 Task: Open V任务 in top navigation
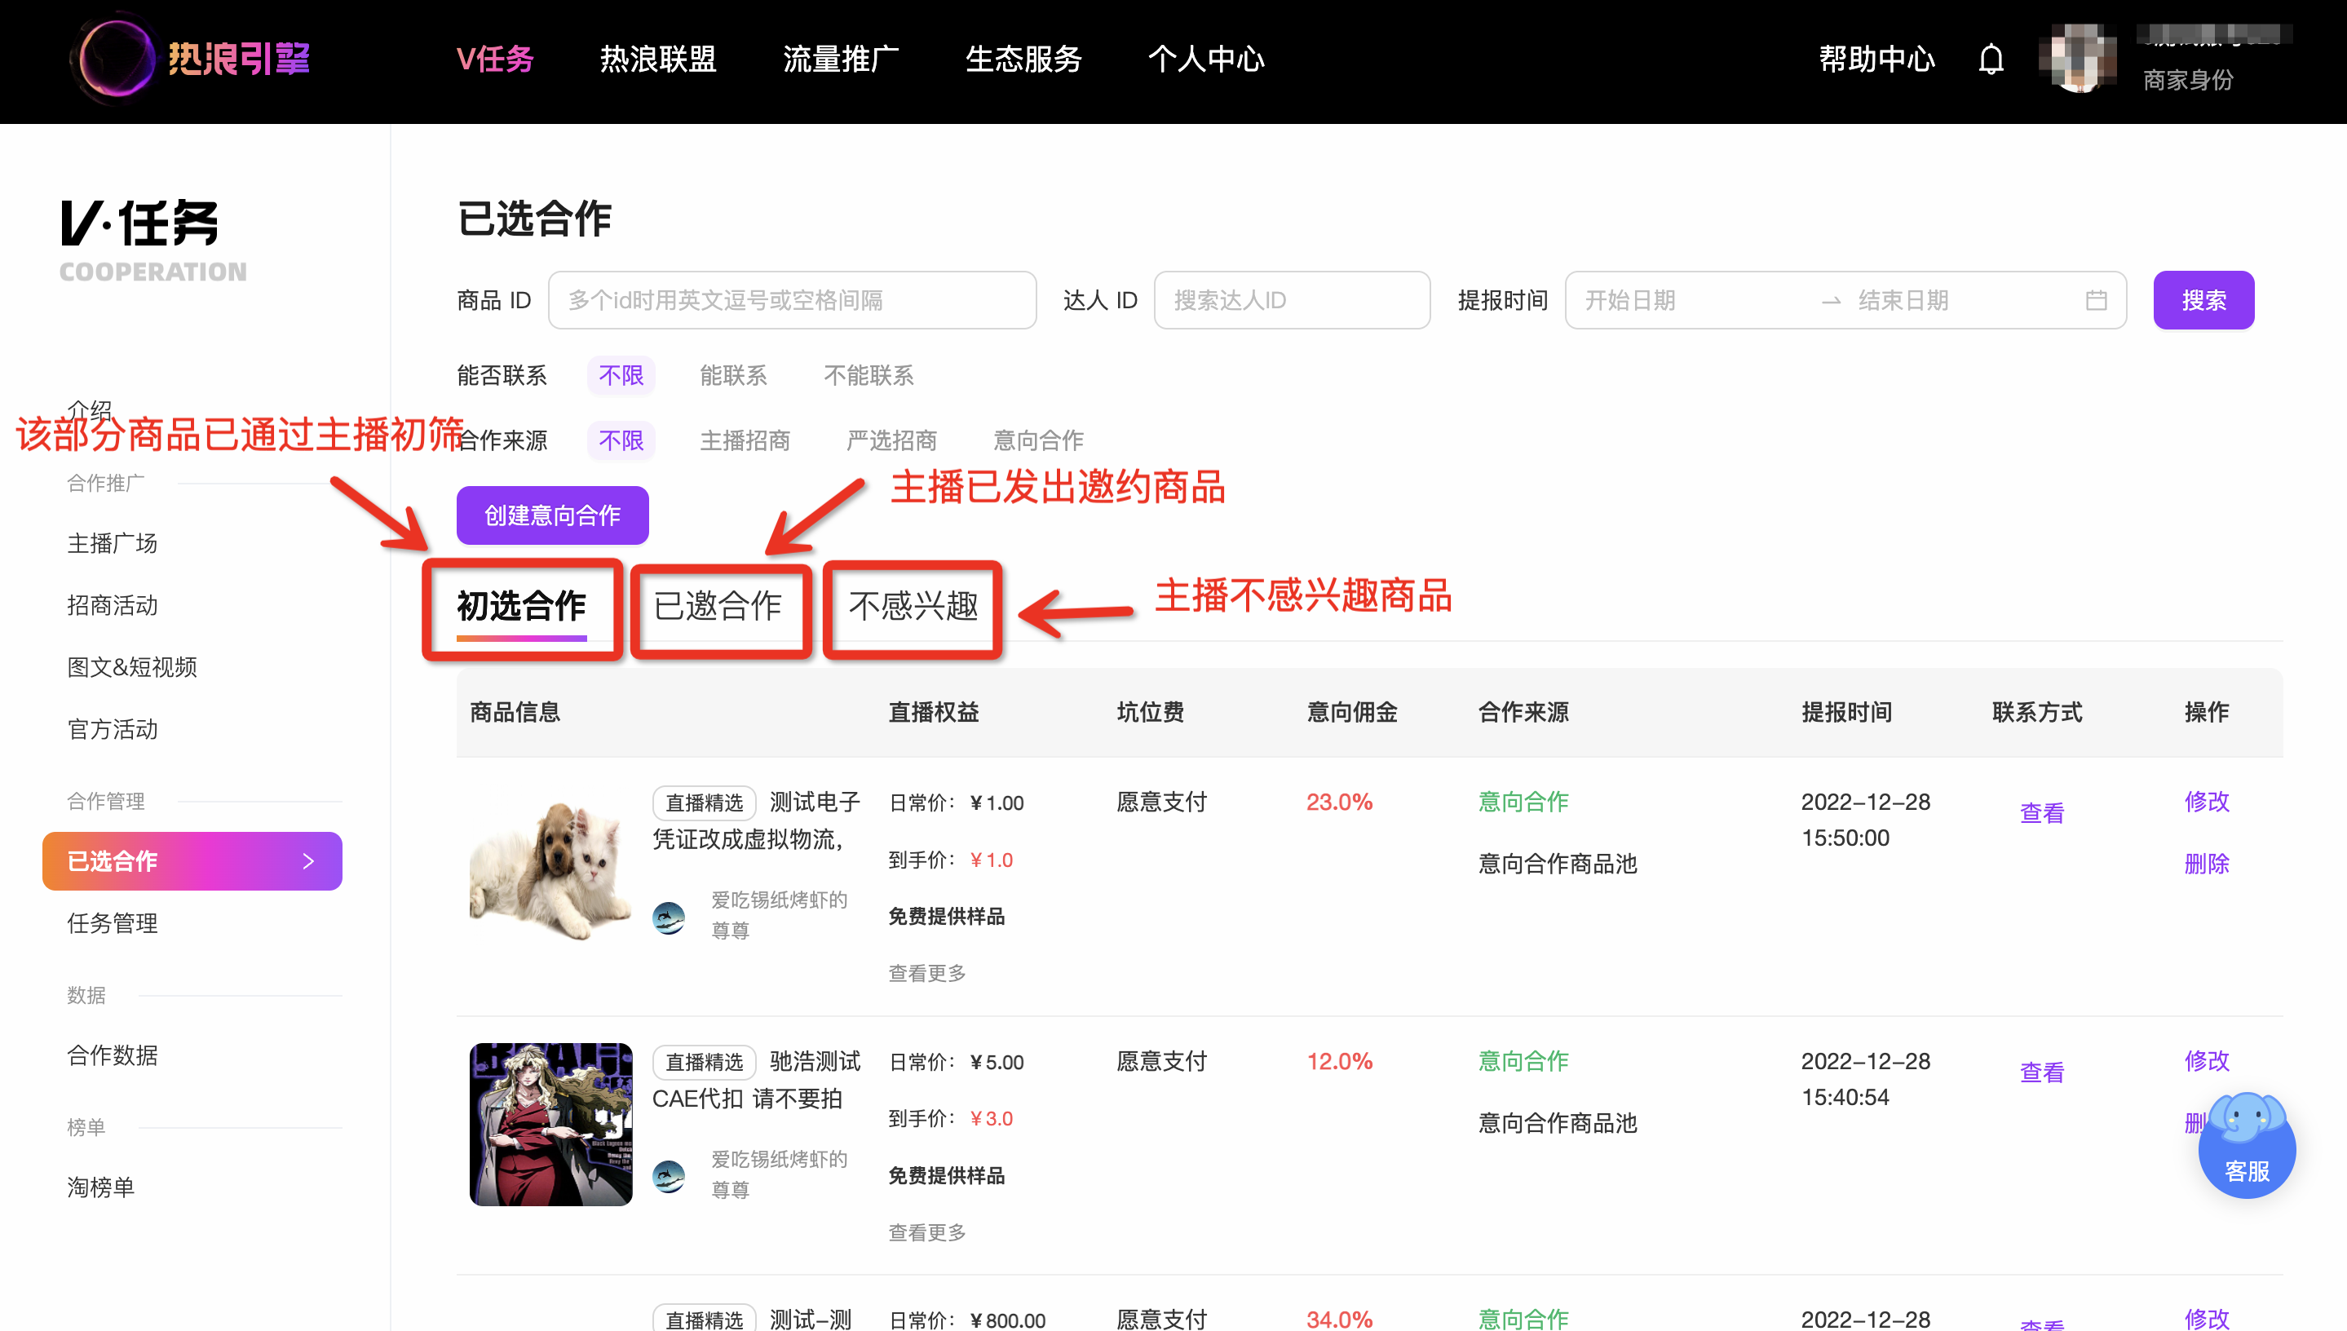pyautogui.click(x=495, y=60)
